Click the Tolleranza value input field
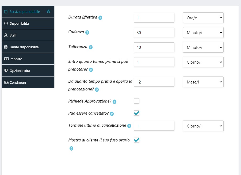241x175 pixels. point(154,47)
